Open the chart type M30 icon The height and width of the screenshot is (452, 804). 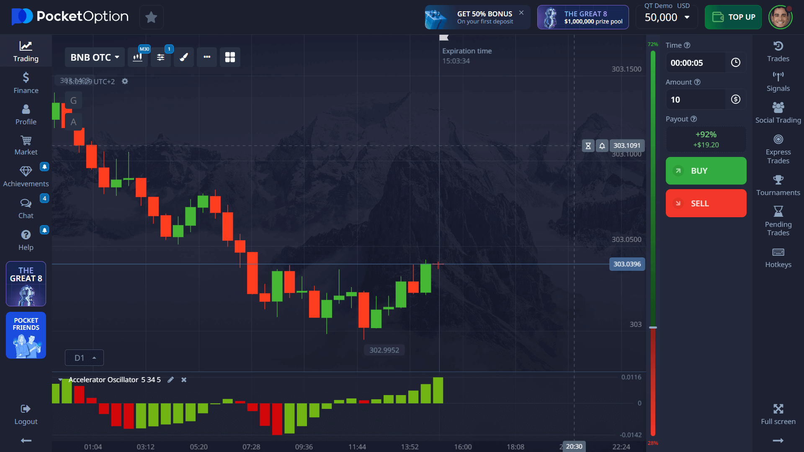click(x=137, y=57)
